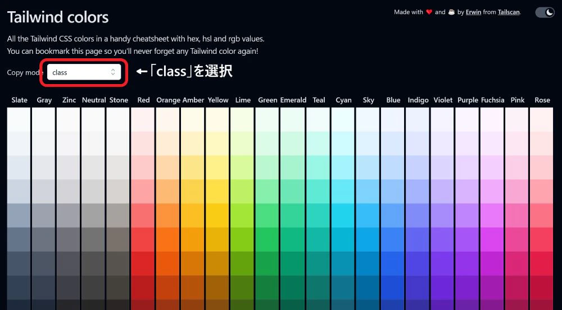562x310 pixels.
Task: Click the Amber column heading
Action: pyautogui.click(x=193, y=100)
